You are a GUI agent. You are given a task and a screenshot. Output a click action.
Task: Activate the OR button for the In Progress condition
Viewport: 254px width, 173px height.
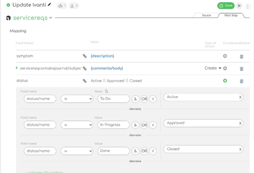[144, 125]
